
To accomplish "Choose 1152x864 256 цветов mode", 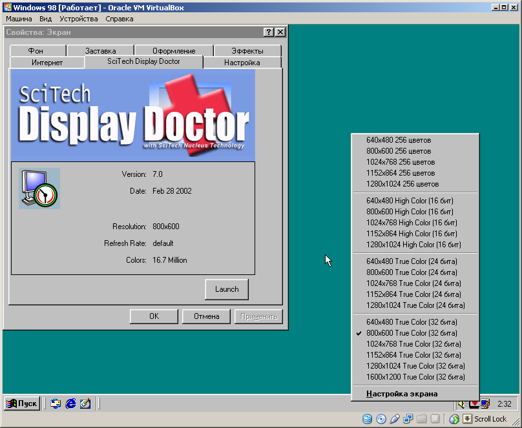I will coord(415,173).
